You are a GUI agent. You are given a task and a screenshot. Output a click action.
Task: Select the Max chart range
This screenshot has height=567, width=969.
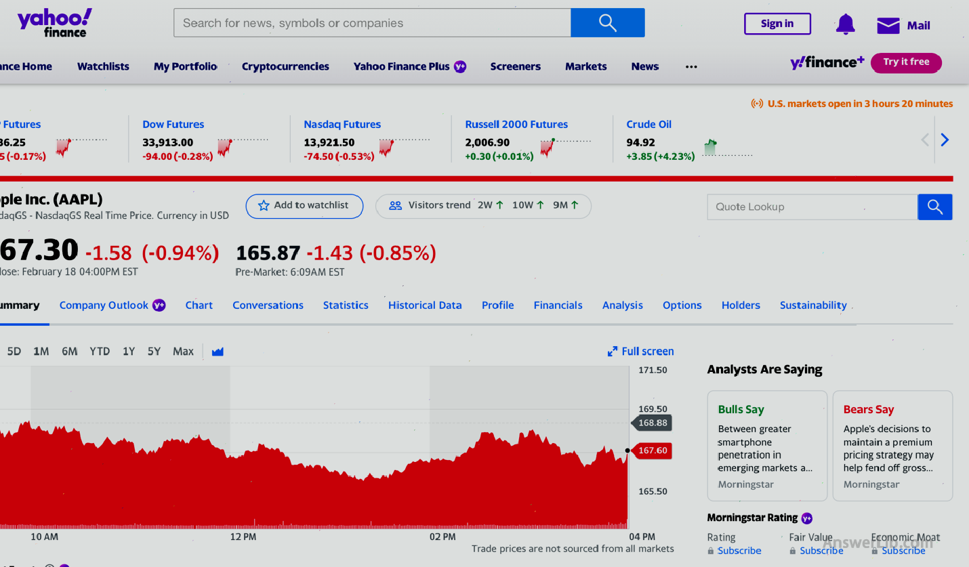tap(184, 352)
